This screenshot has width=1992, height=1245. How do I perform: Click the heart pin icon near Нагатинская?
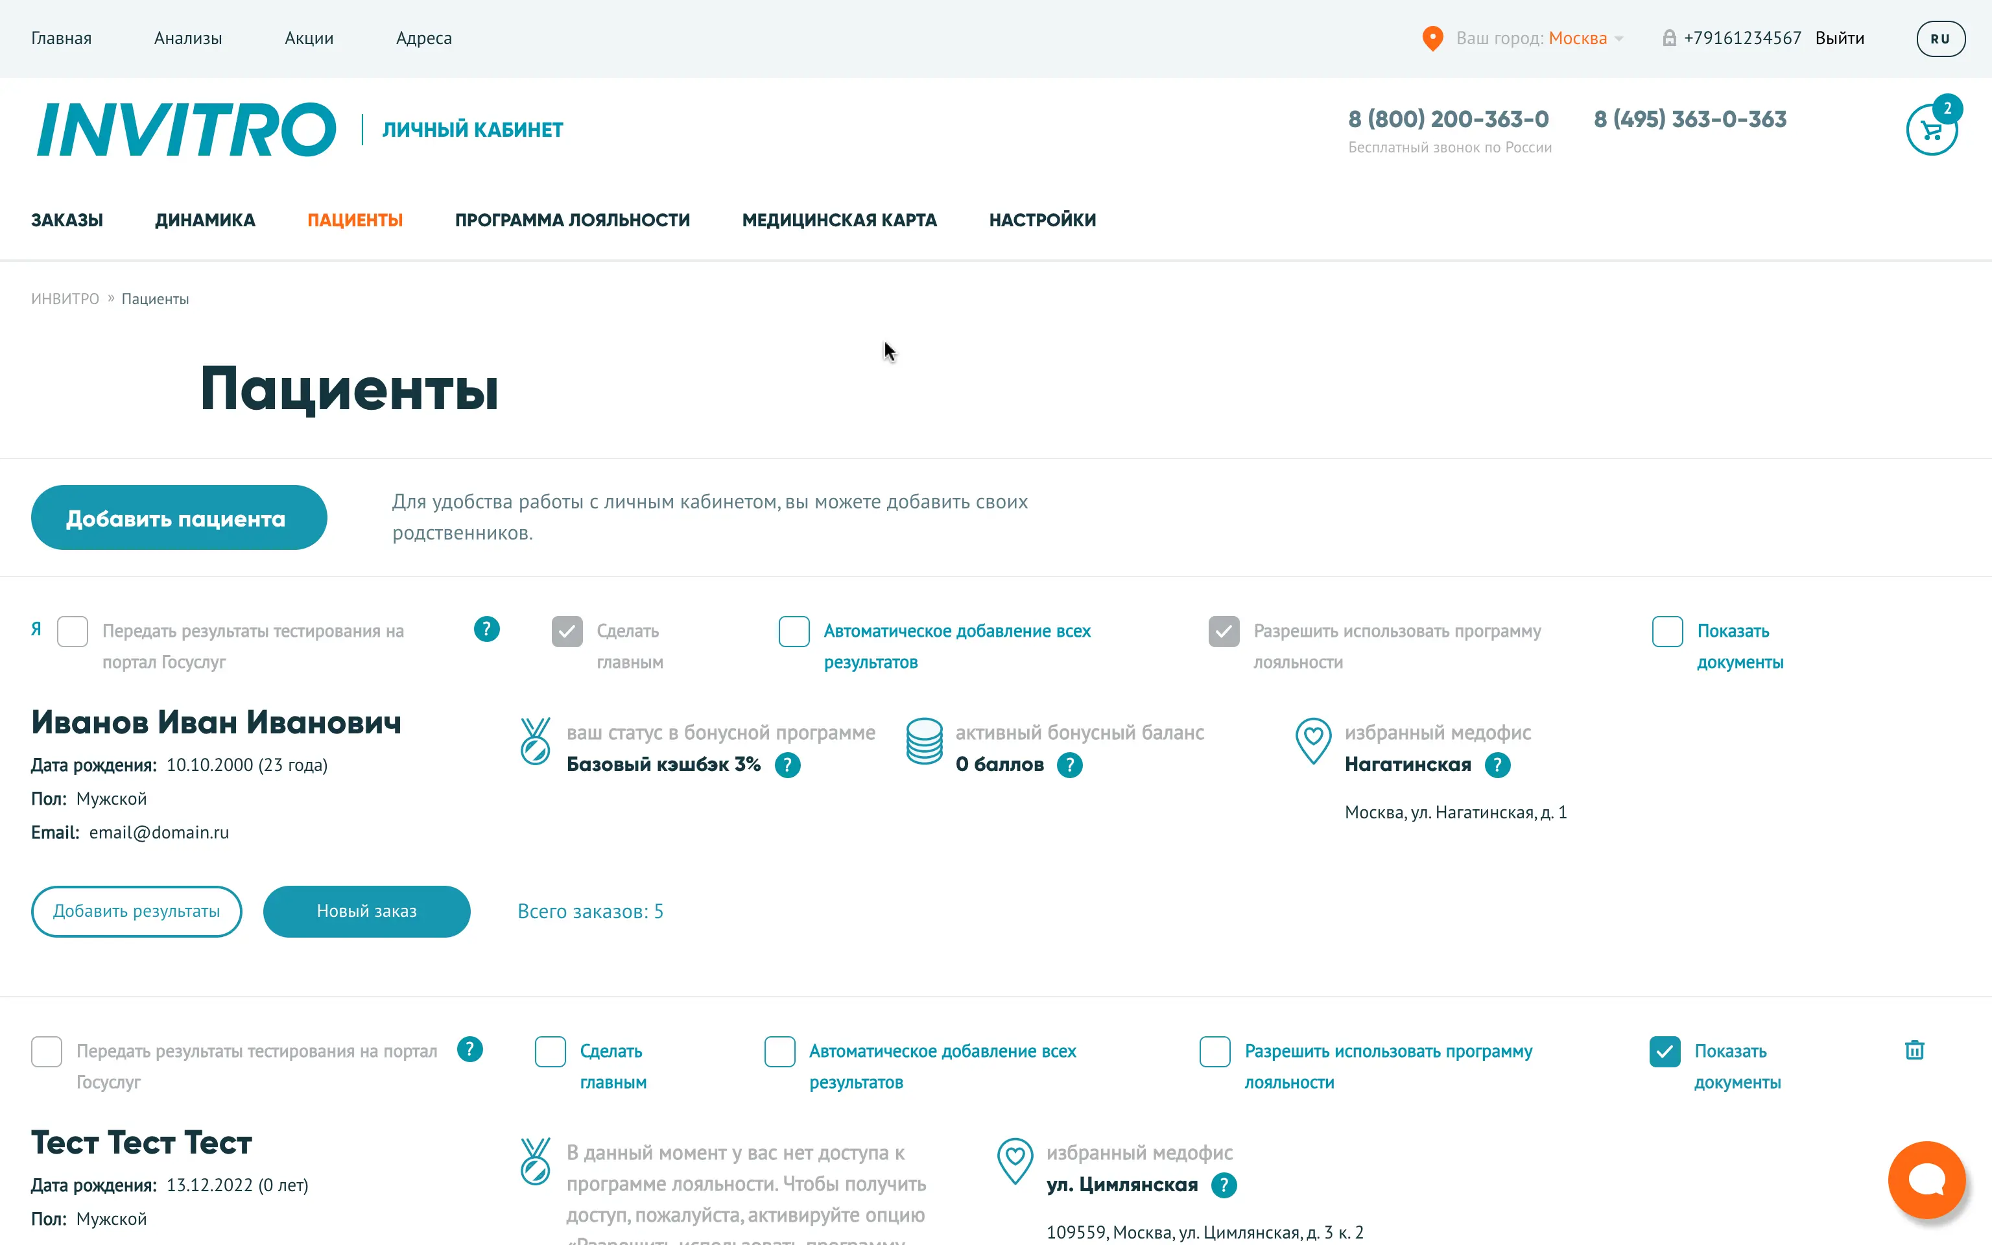pyautogui.click(x=1314, y=741)
